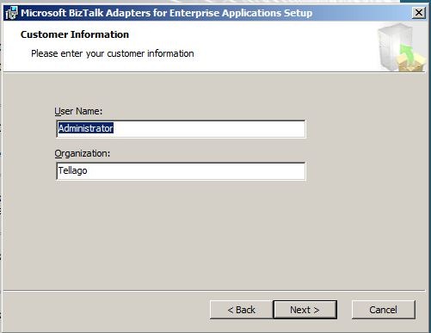The image size is (431, 333).
Task: Click the Organization label
Action: tap(83, 153)
